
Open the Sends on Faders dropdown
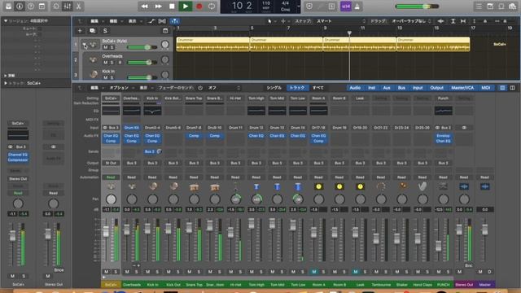pos(224,88)
